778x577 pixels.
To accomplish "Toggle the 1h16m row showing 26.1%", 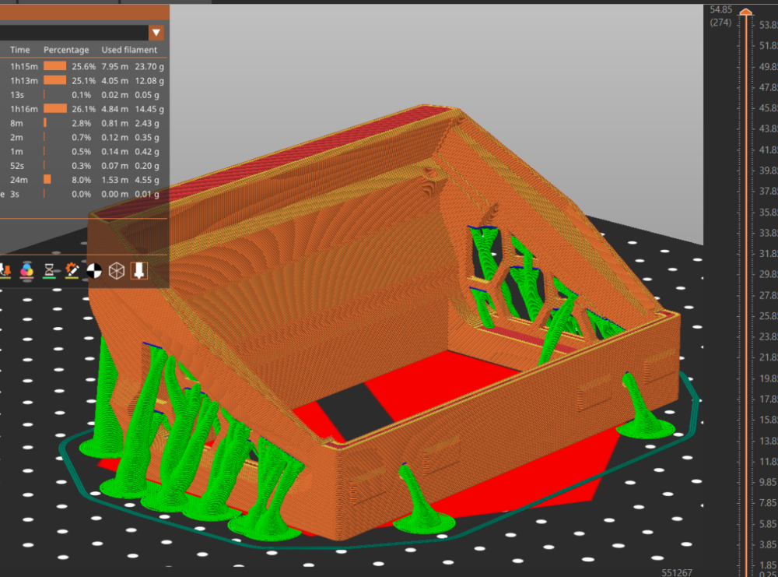I will [82, 109].
